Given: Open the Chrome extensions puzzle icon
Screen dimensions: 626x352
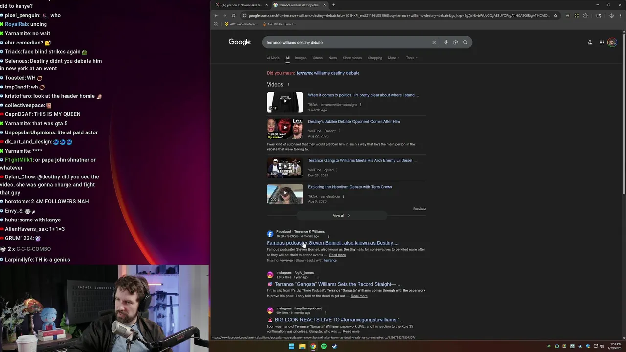Looking at the screenshot, I should pos(585,15).
